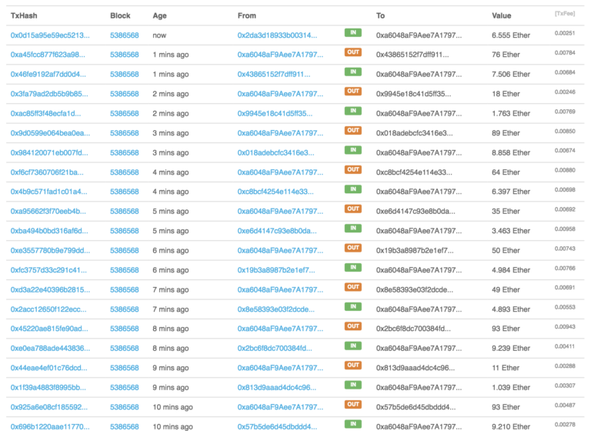Open From address 0x43865152f7dff911

tap(274, 75)
